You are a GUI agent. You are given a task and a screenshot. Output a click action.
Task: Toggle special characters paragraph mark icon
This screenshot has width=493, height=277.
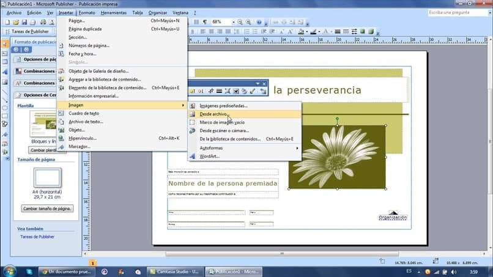(205, 22)
